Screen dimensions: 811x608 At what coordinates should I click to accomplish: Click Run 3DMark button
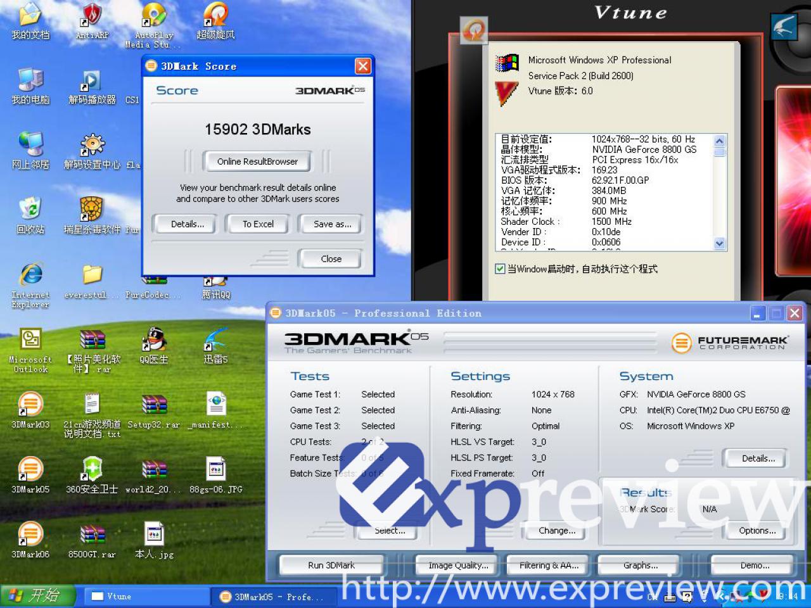pos(331,566)
